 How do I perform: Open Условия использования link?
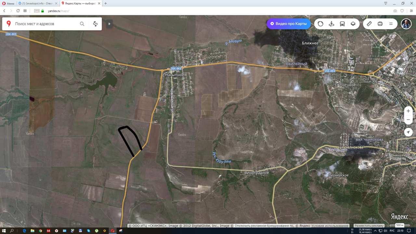[330, 226]
